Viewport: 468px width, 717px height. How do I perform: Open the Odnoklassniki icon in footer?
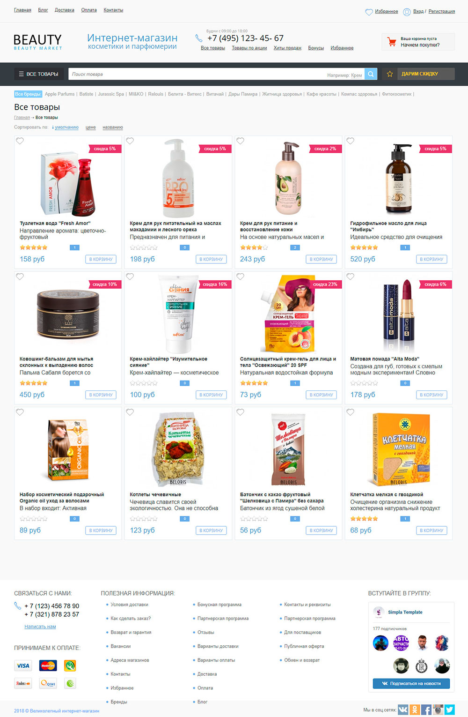tap(415, 710)
